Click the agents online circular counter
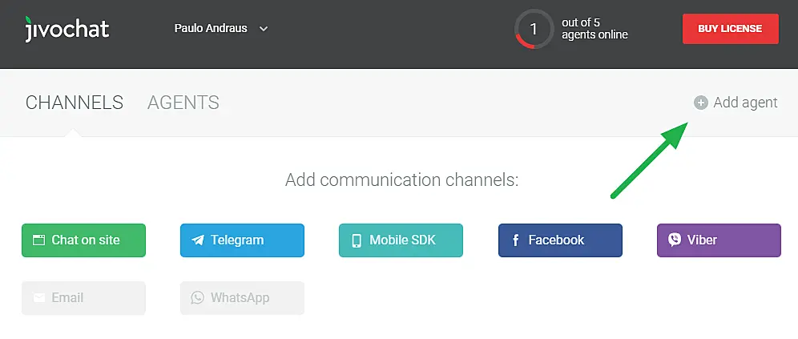 point(534,30)
